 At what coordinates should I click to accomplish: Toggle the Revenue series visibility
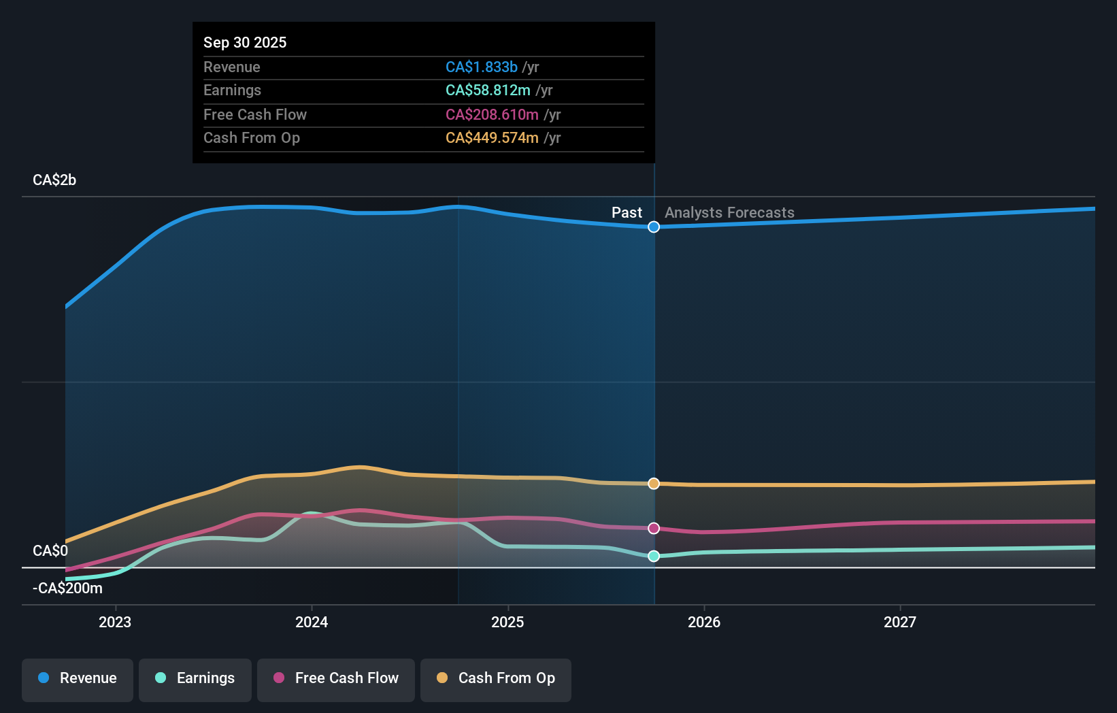77,678
